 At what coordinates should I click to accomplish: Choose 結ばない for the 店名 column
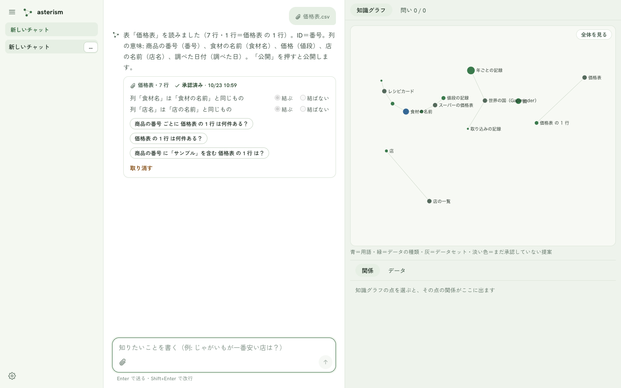coord(303,109)
